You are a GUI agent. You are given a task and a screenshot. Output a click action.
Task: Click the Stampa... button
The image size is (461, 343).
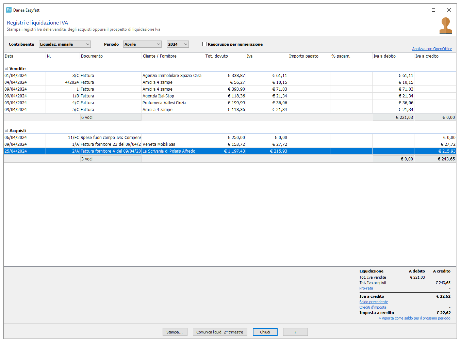(175, 332)
